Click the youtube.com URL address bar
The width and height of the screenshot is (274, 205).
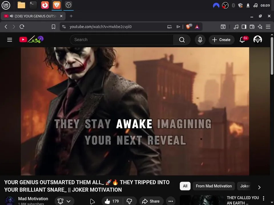[100, 27]
